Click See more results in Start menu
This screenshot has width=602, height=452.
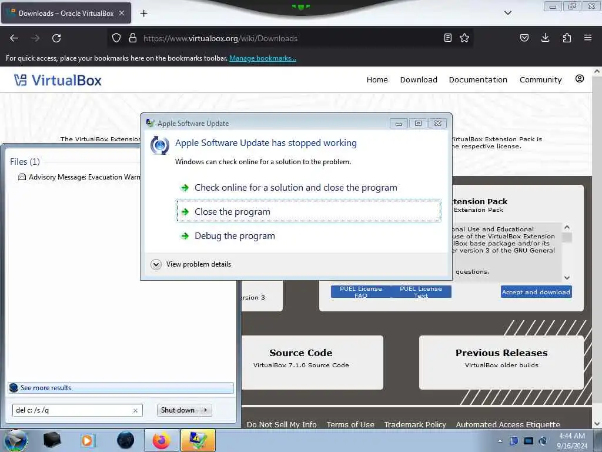(121, 388)
